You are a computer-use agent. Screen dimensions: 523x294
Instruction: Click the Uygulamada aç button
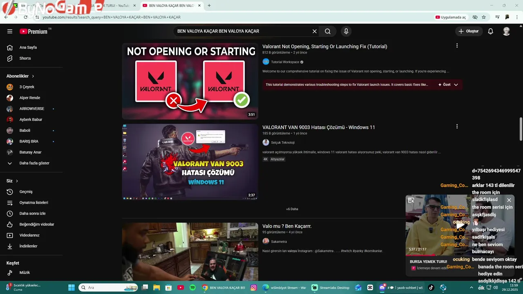click(x=451, y=17)
